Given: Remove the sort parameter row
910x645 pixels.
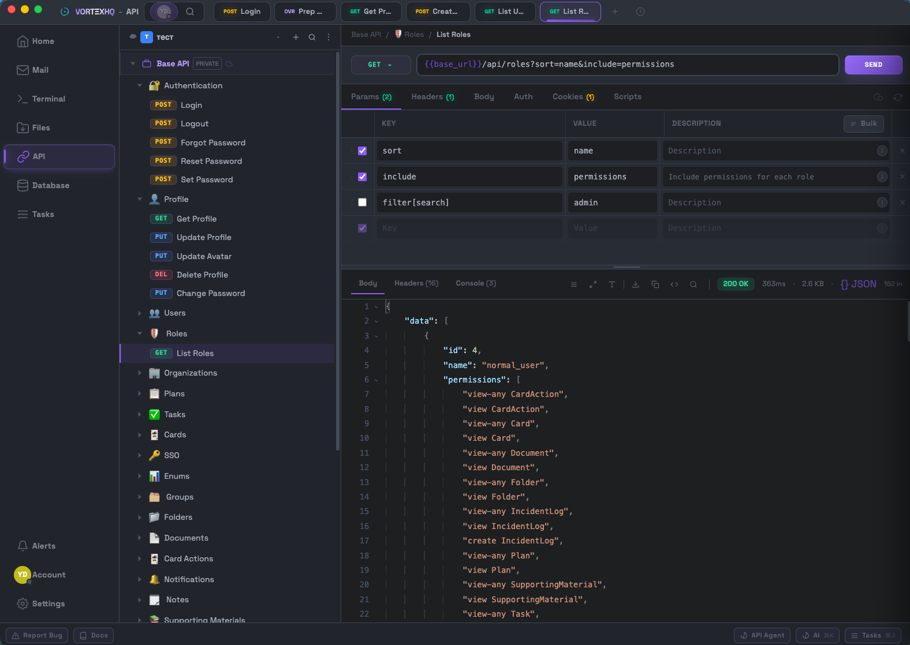Looking at the screenshot, I should (x=902, y=151).
